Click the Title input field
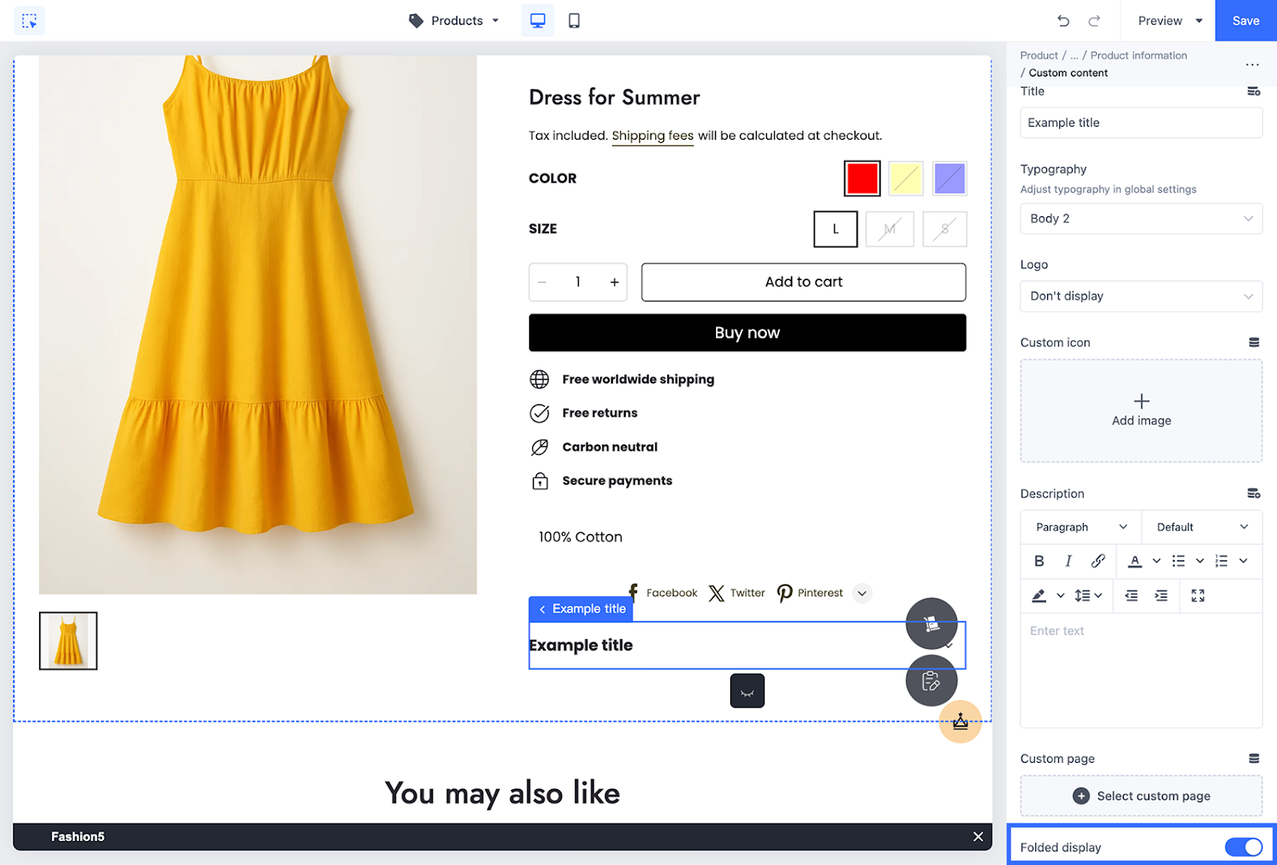 click(1141, 123)
